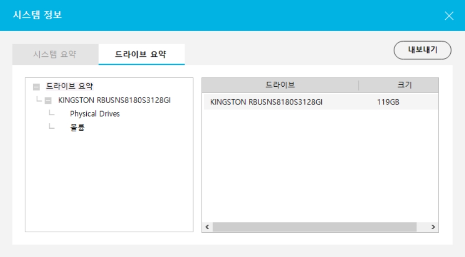Open Physical Drives tree item
The height and width of the screenshot is (257, 465).
pyautogui.click(x=95, y=114)
